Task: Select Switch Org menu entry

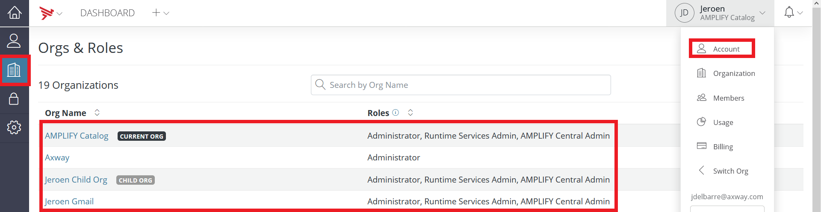Action: 723,171
